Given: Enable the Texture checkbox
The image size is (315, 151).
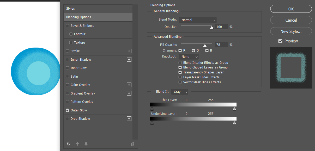Looking at the screenshot, I should tap(71, 43).
